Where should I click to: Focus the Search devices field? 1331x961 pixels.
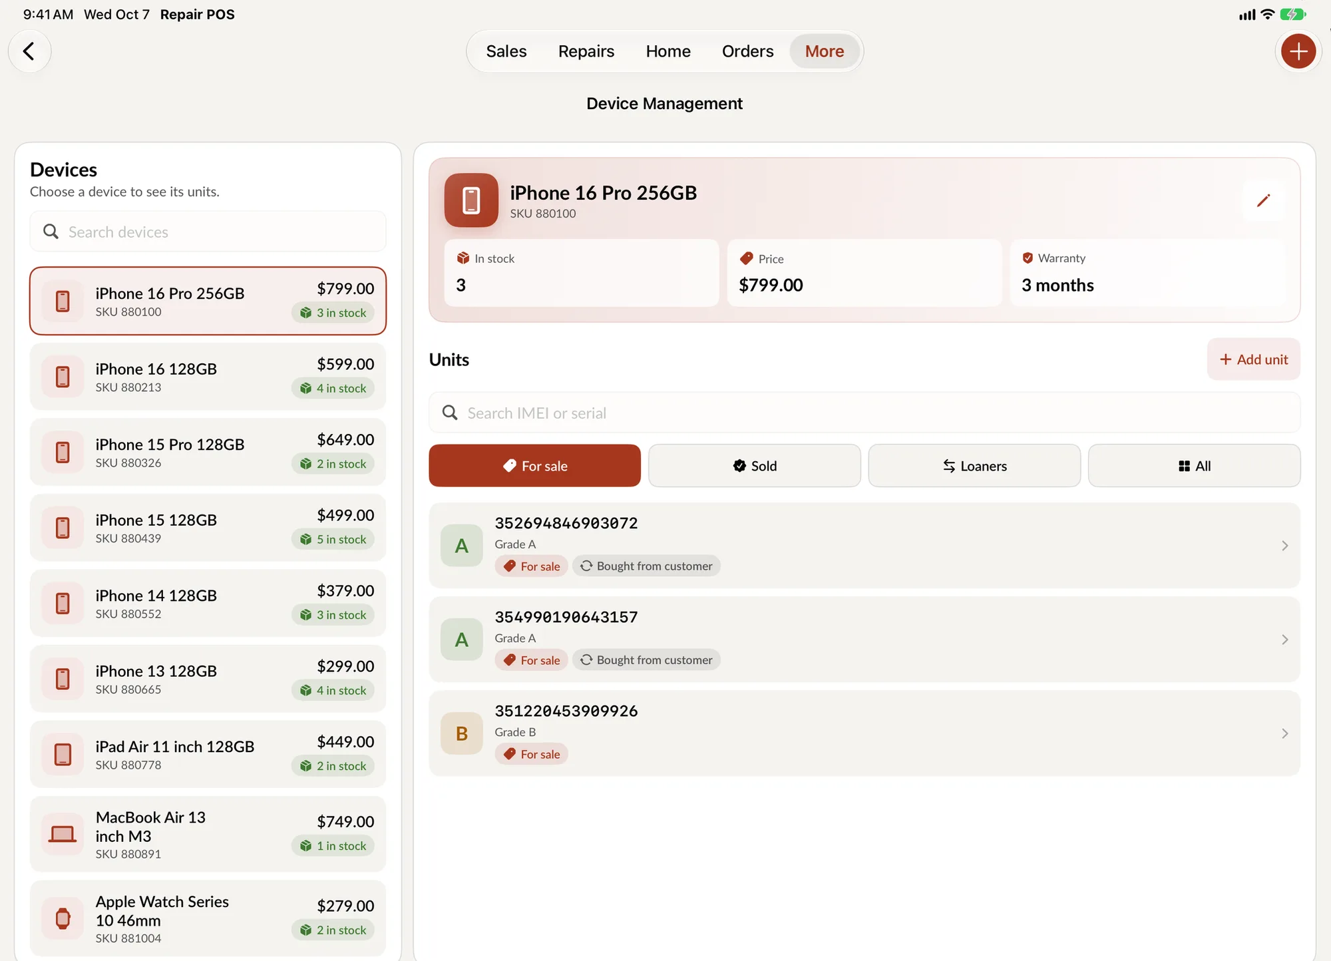click(x=208, y=232)
